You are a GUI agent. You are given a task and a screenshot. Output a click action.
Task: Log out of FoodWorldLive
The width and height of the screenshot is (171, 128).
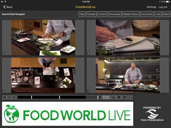[x=163, y=7]
